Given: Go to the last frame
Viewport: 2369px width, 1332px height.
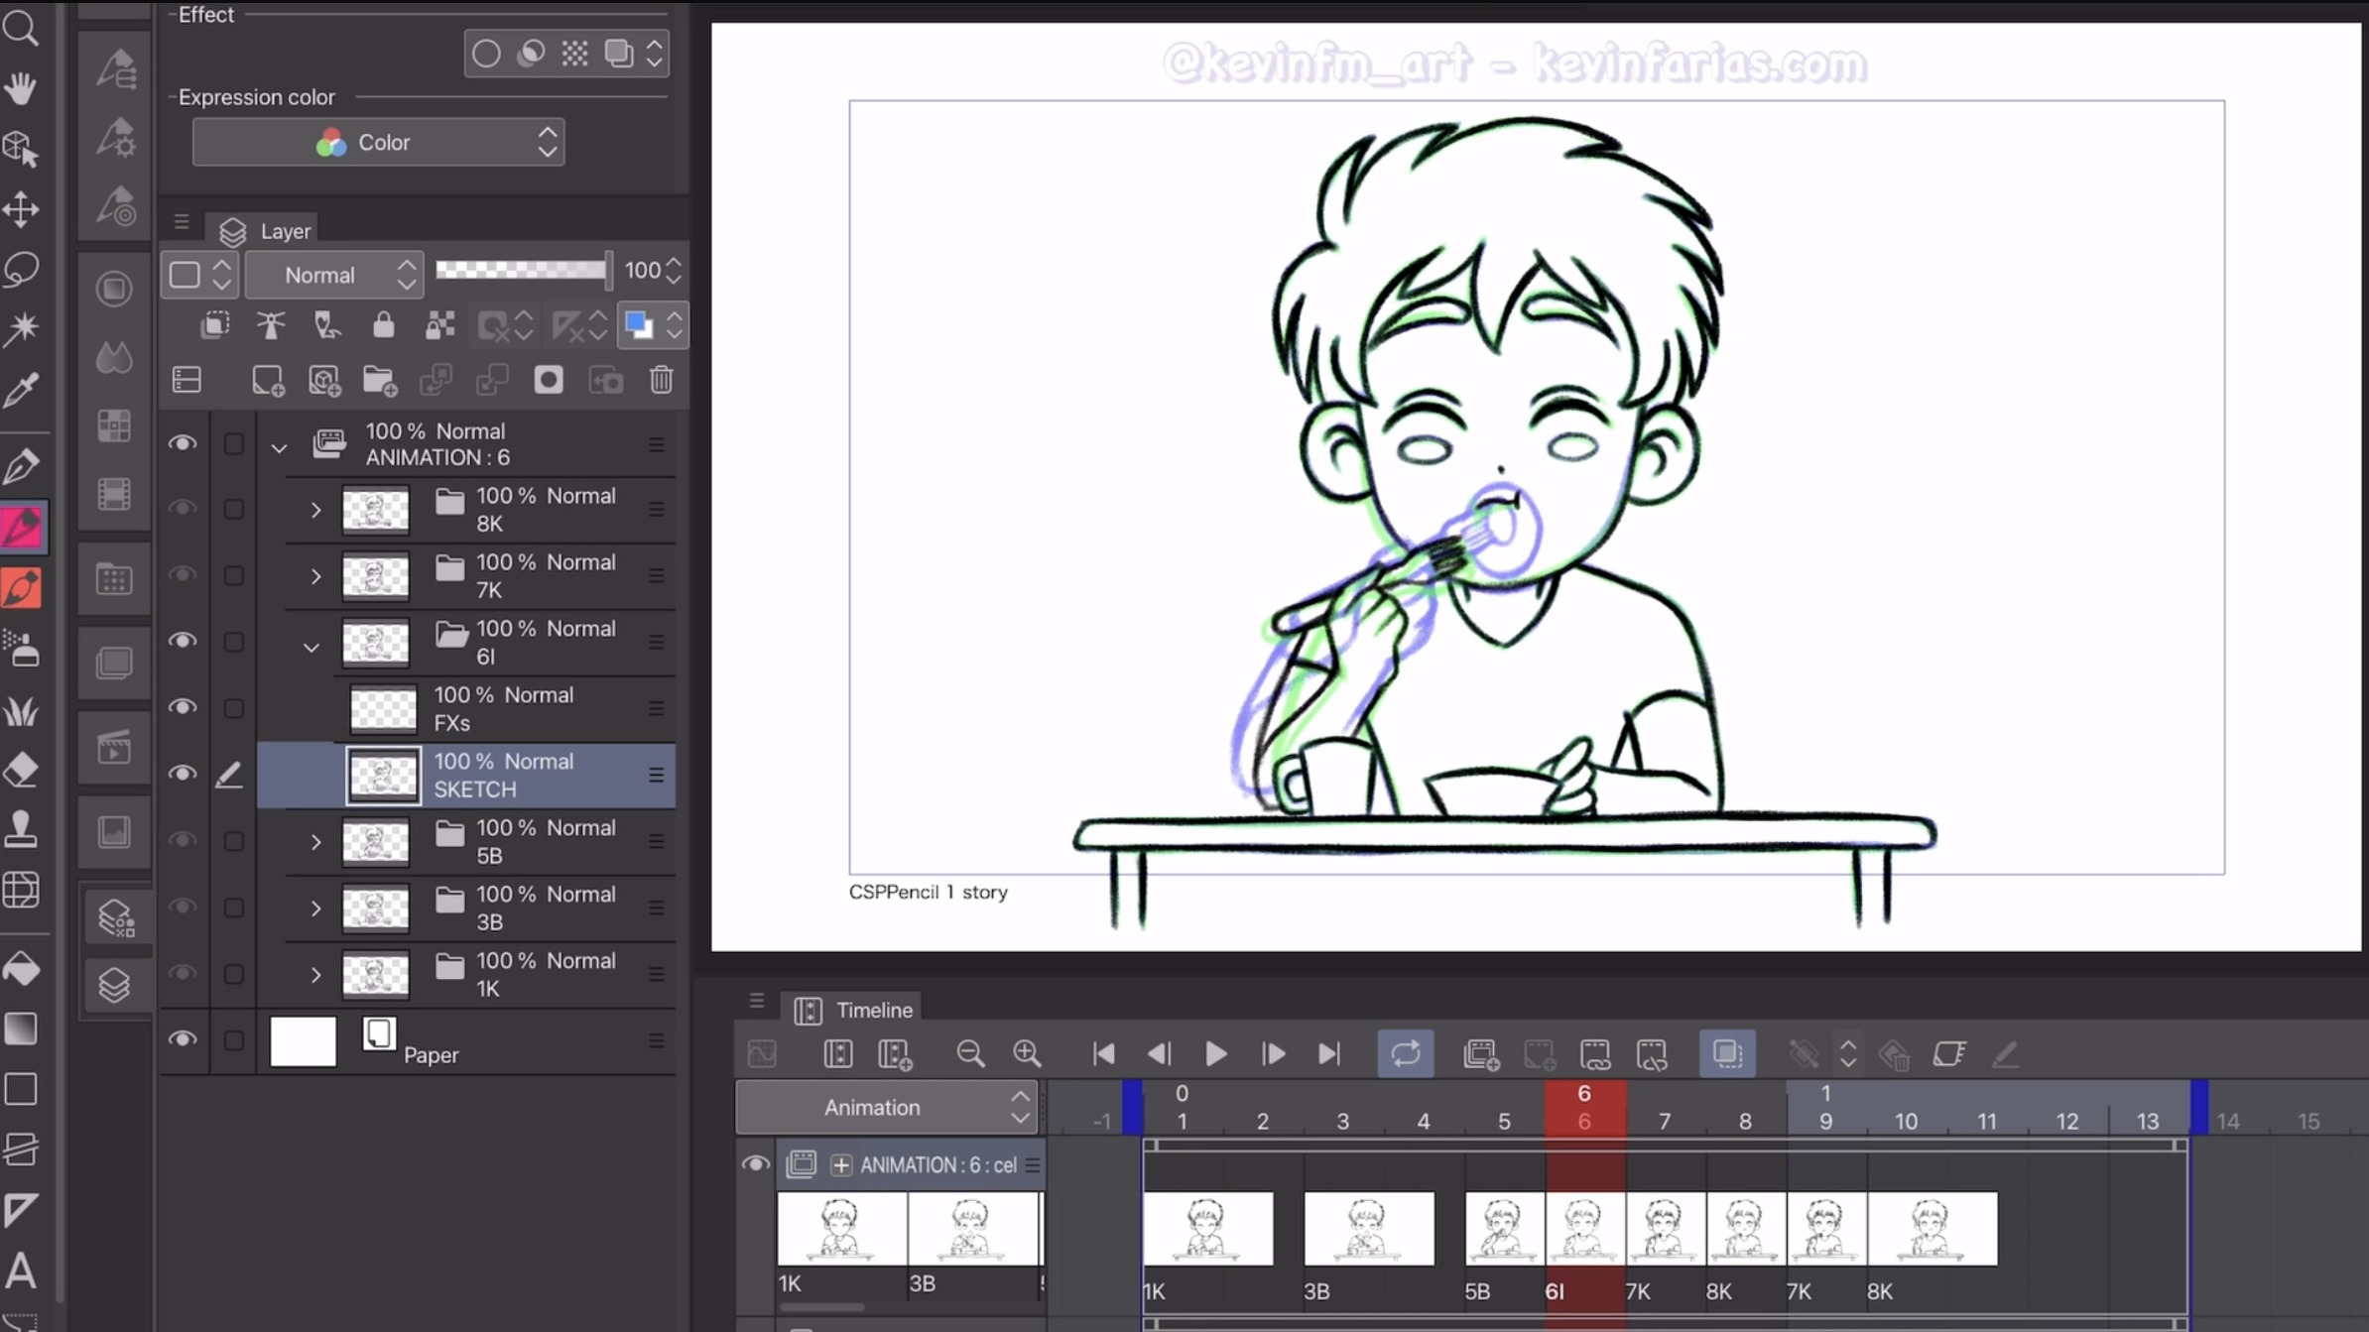Looking at the screenshot, I should (1329, 1053).
